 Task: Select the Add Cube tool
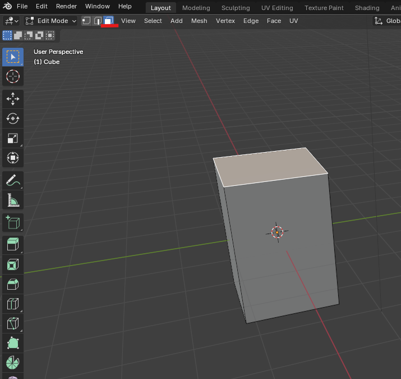point(13,222)
